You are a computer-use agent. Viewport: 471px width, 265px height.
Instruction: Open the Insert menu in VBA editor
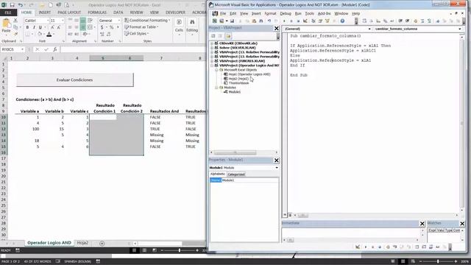coord(256,13)
